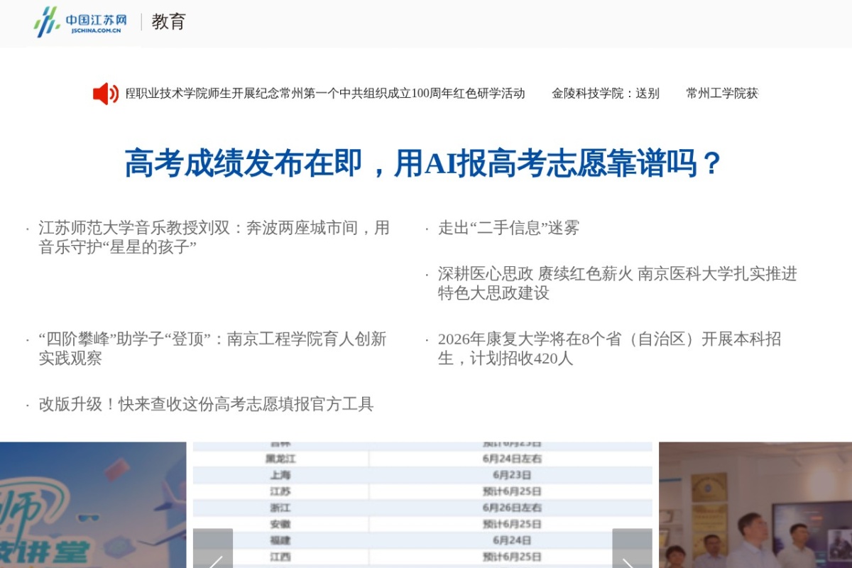Click the red speaker announcement icon
Screen dimensions: 852x568
pyautogui.click(x=106, y=93)
